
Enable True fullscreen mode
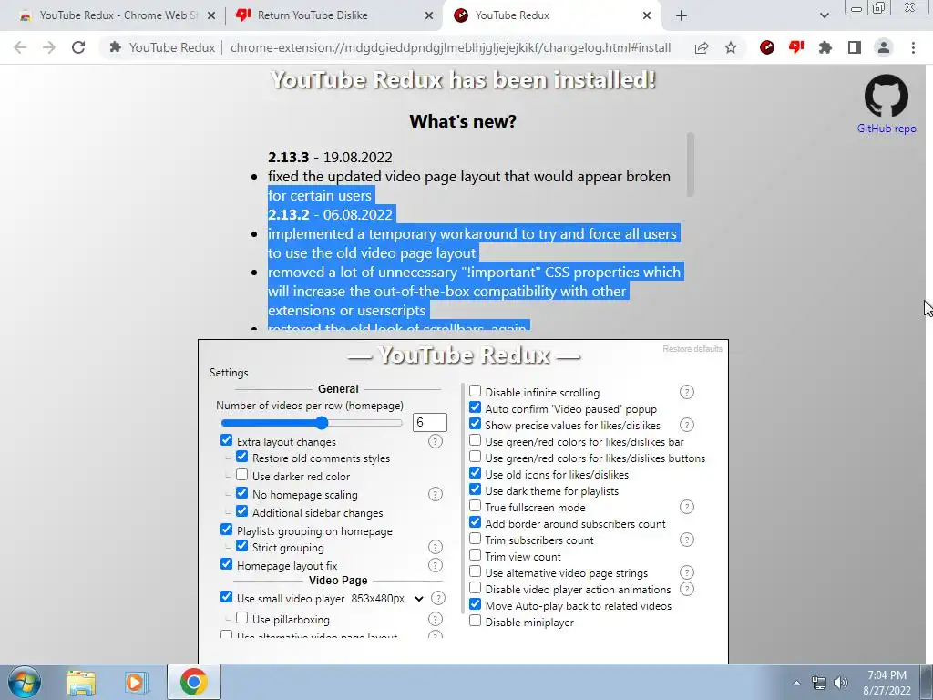point(475,506)
